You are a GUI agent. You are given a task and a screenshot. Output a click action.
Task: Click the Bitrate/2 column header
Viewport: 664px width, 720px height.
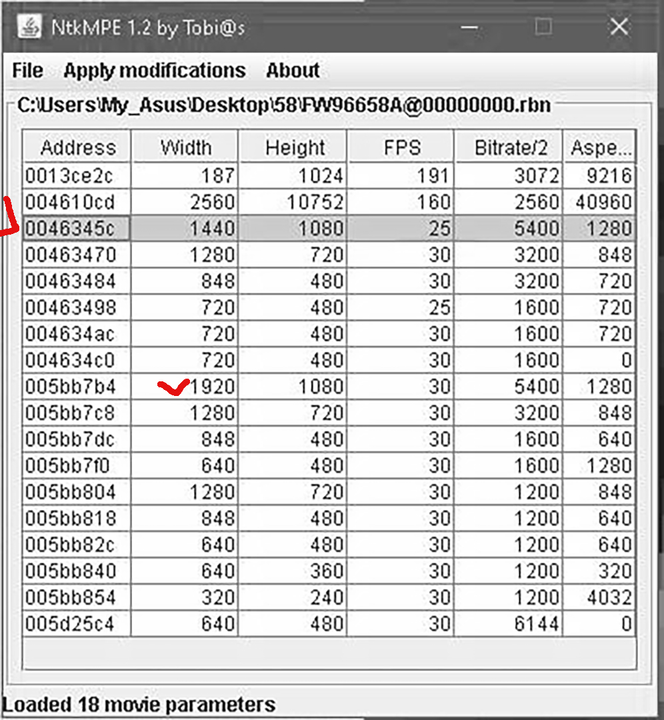pyautogui.click(x=509, y=147)
